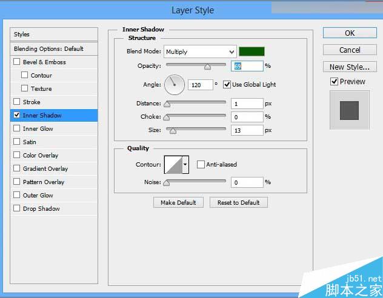The image size is (383, 298).
Task: Click the Size input field showing 13
Action: click(x=247, y=130)
